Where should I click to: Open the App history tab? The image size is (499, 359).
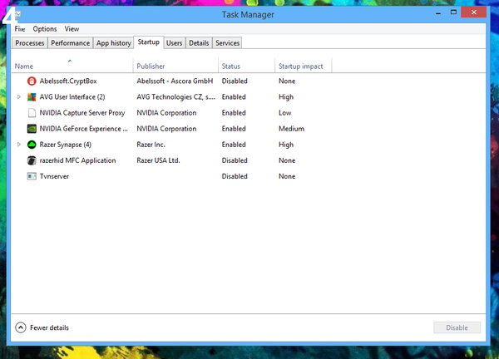(x=113, y=42)
